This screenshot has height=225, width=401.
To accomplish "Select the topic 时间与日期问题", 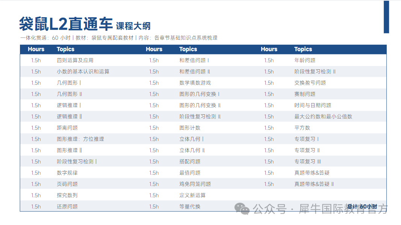I will point(313,105).
